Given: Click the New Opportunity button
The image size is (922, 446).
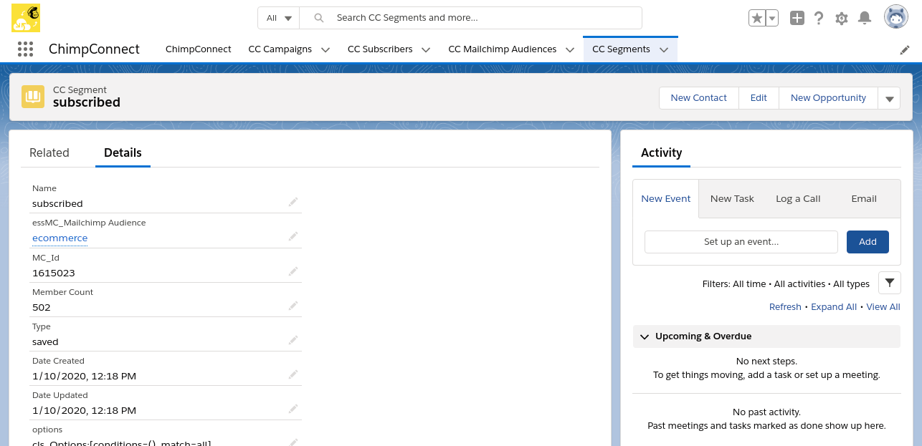Looking at the screenshot, I should [x=828, y=98].
